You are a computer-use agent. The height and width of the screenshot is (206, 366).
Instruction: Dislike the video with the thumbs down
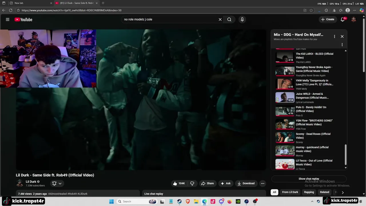point(192,183)
